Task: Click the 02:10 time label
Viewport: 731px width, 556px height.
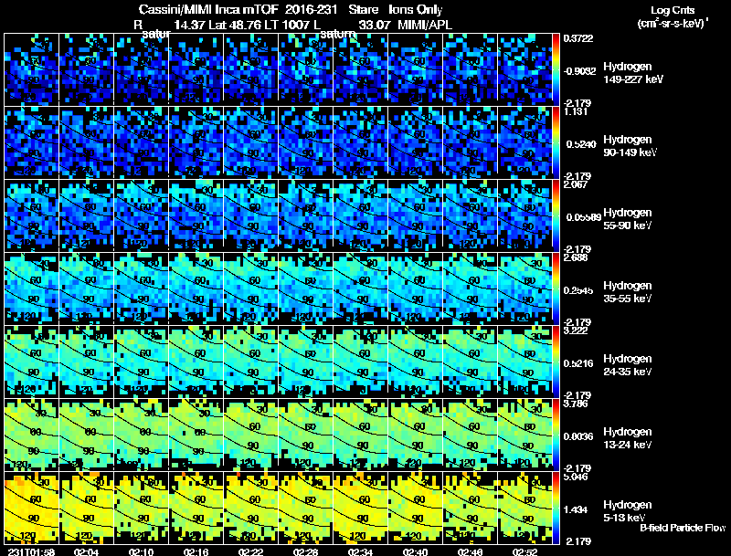Action: click(x=142, y=551)
